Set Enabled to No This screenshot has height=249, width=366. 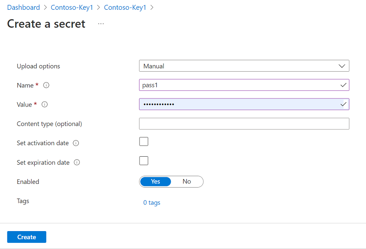187,181
